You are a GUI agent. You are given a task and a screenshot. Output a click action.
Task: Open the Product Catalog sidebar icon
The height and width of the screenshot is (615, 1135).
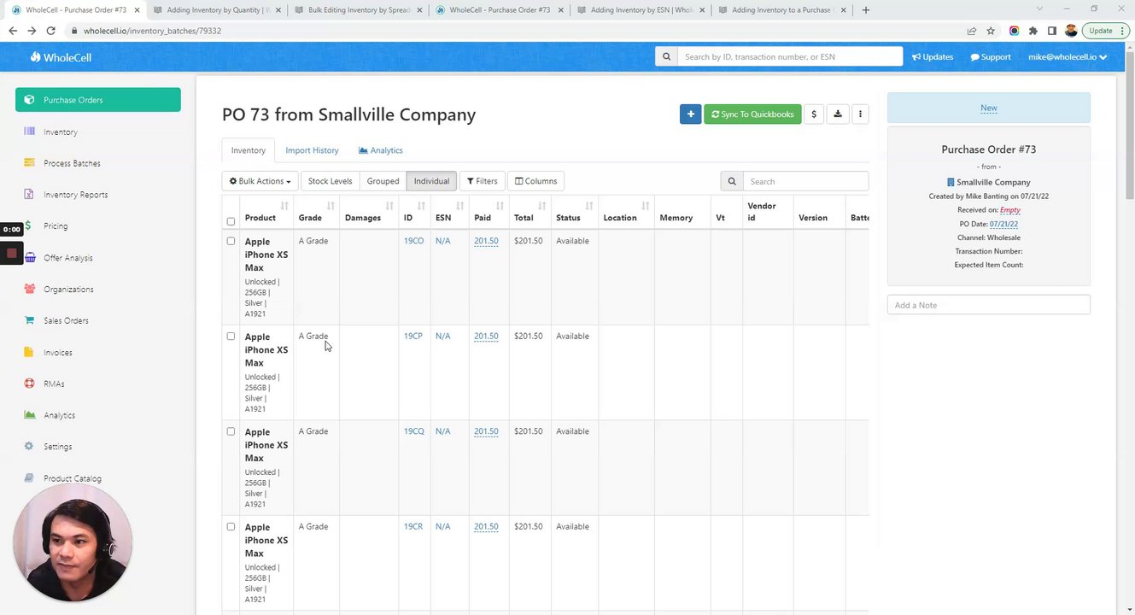coord(29,478)
